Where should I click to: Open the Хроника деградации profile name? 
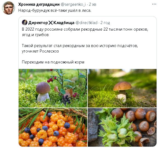pyautogui.click(x=39, y=4)
